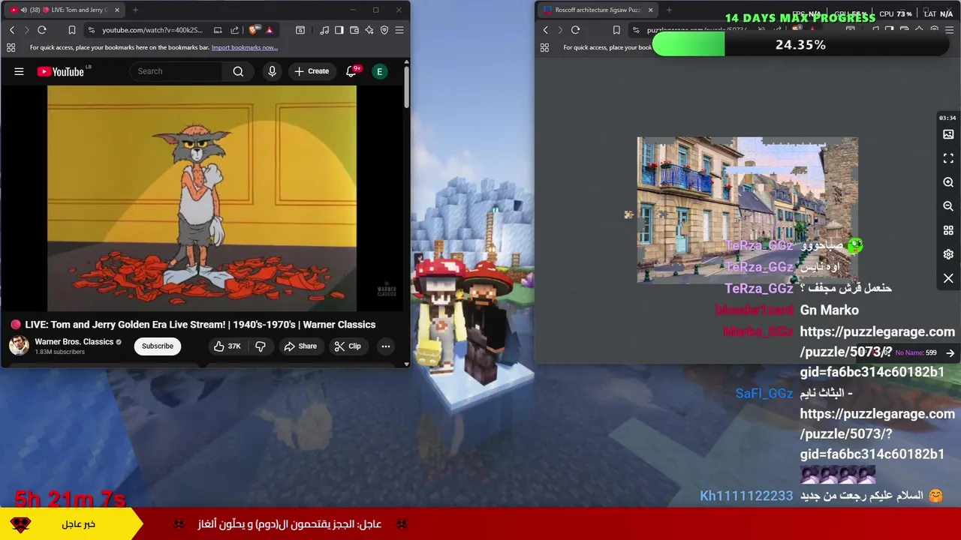961x540 pixels.
Task: Toggle the sidebar panel in YouTube window
Action: [x=339, y=30]
